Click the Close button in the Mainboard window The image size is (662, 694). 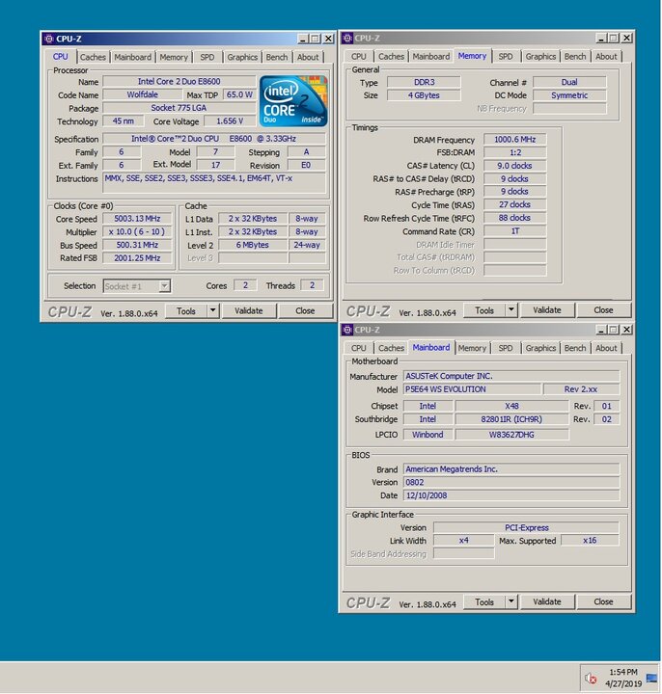tap(603, 601)
